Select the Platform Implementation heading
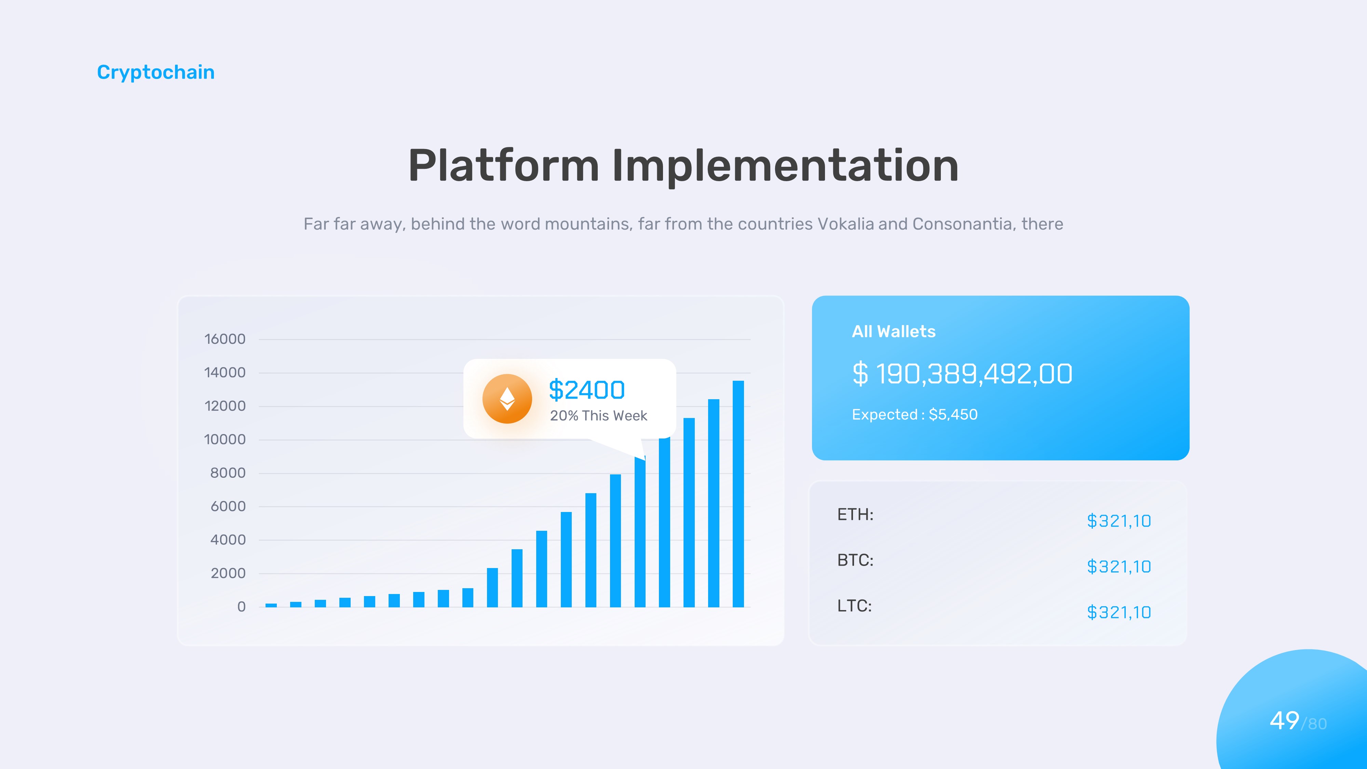Image resolution: width=1367 pixels, height=769 pixels. coord(683,165)
